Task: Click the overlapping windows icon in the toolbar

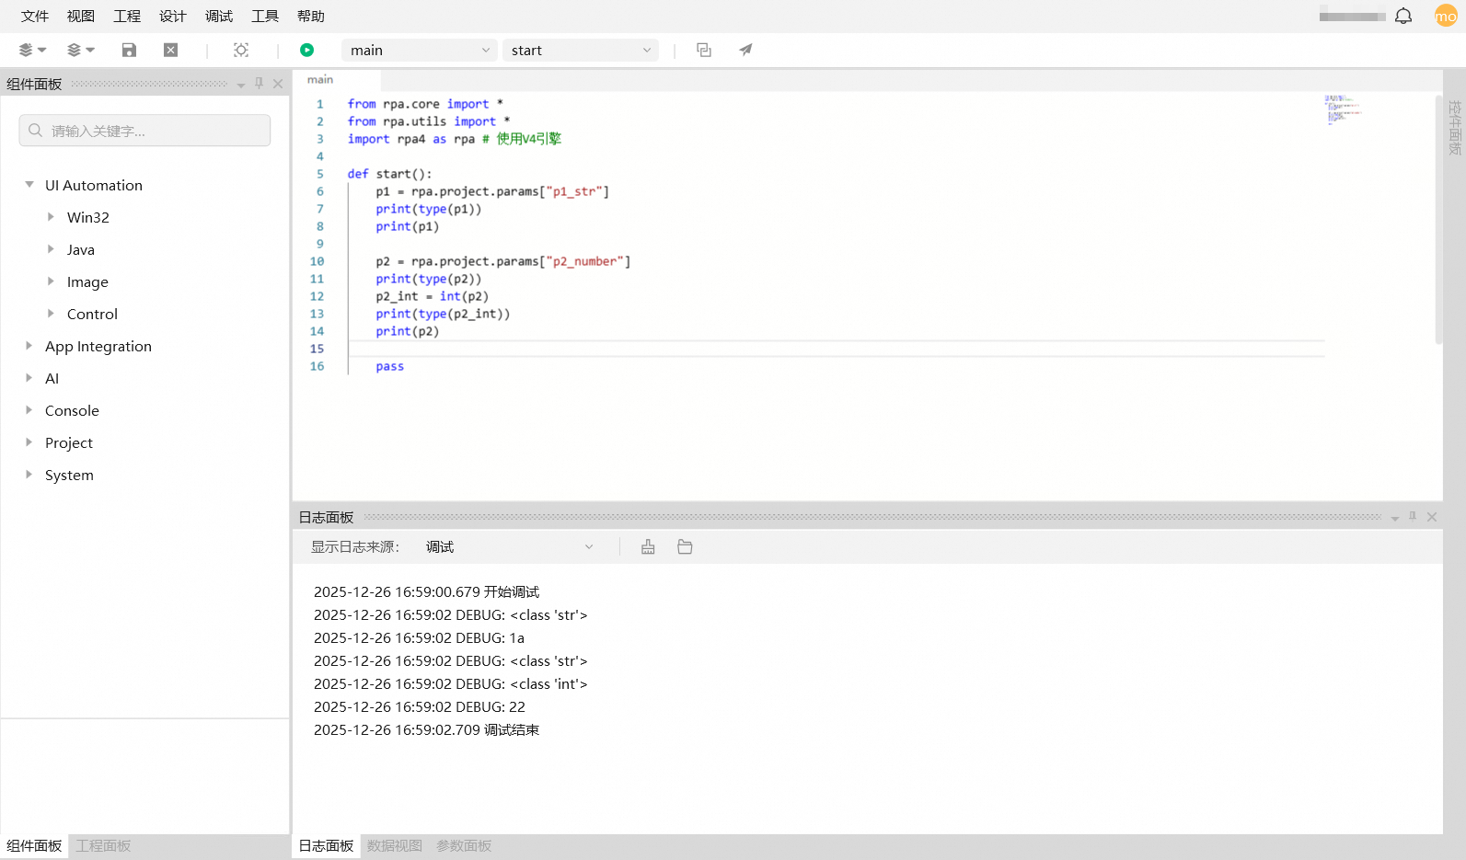Action: [704, 51]
